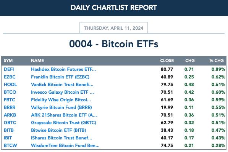This screenshot has height=152, width=228.
Task: Sort table by % CHG column header
Action: point(217,61)
